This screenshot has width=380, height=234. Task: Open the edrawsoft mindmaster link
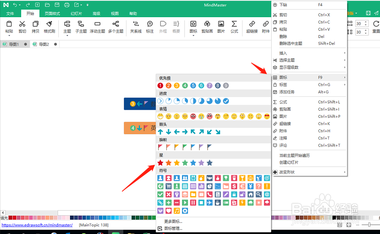click(37, 225)
